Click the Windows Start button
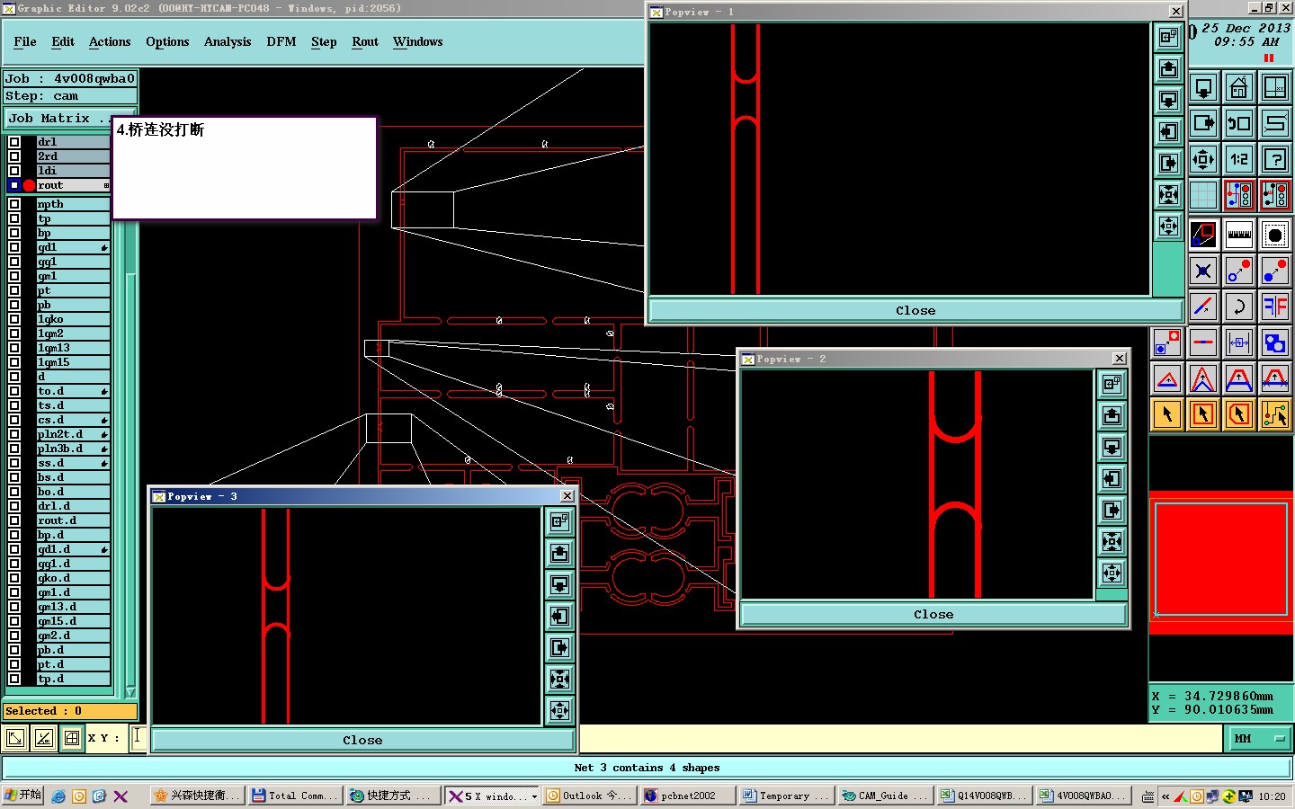This screenshot has height=809, width=1295. 23,796
